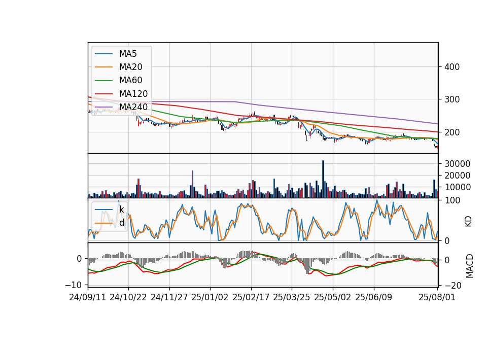Click the 200 price axis tick

coord(452,132)
